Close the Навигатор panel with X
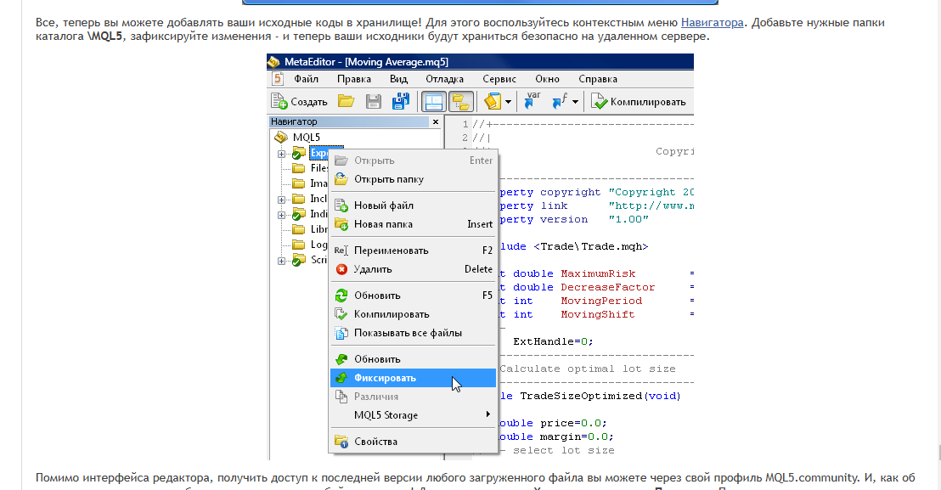 [x=436, y=121]
